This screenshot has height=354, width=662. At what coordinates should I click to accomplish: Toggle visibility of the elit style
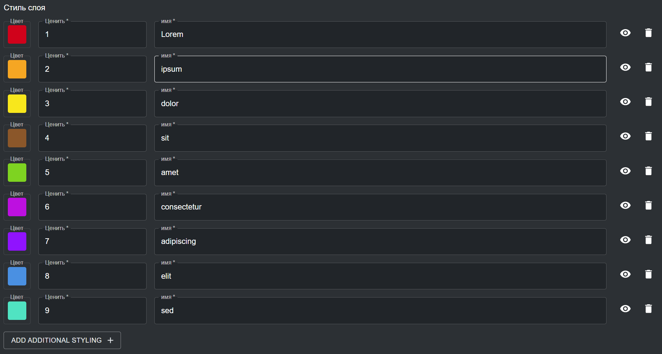625,274
